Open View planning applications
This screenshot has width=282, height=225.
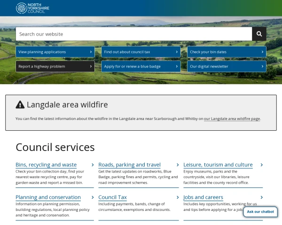55,52
